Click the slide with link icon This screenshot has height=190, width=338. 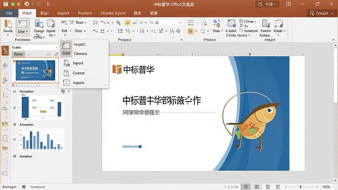pos(231,23)
